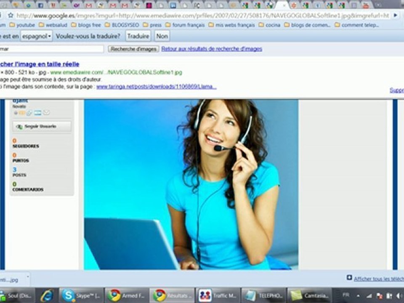Close the active tab with its X

coord(285,5)
